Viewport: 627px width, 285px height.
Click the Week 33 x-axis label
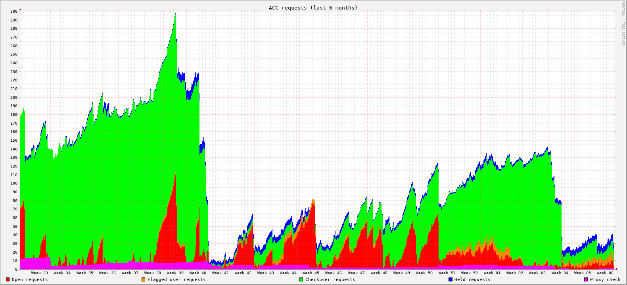[39, 273]
